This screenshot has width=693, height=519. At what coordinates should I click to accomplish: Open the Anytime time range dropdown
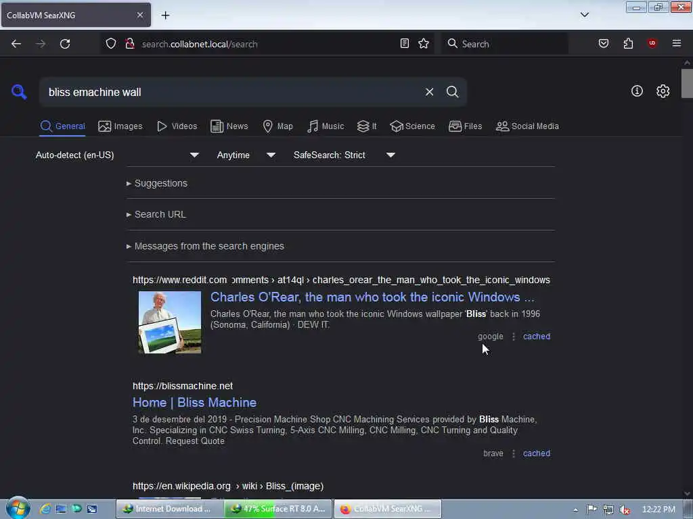246,155
